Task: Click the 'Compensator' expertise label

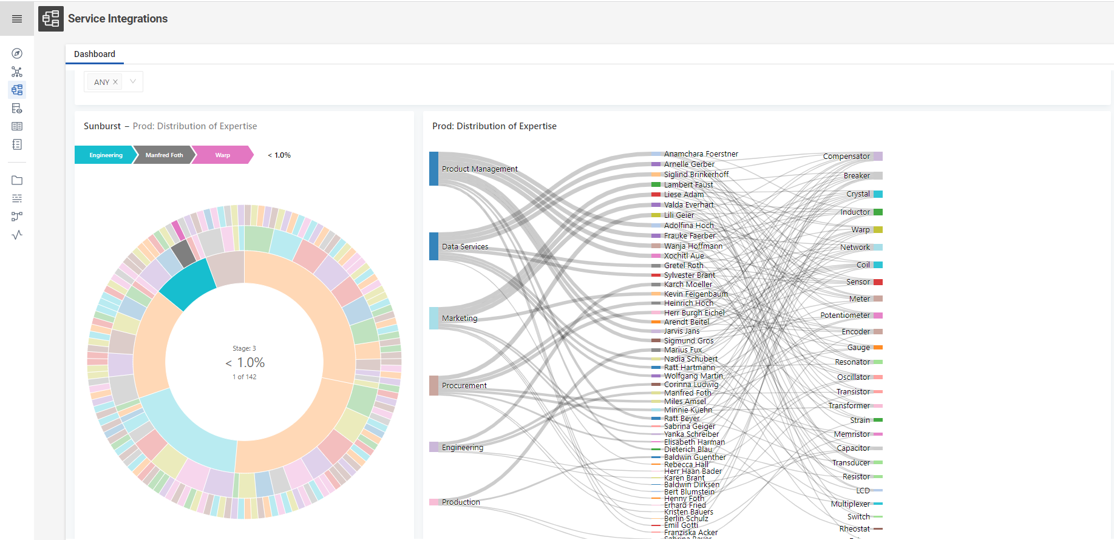Action: pyautogui.click(x=846, y=156)
